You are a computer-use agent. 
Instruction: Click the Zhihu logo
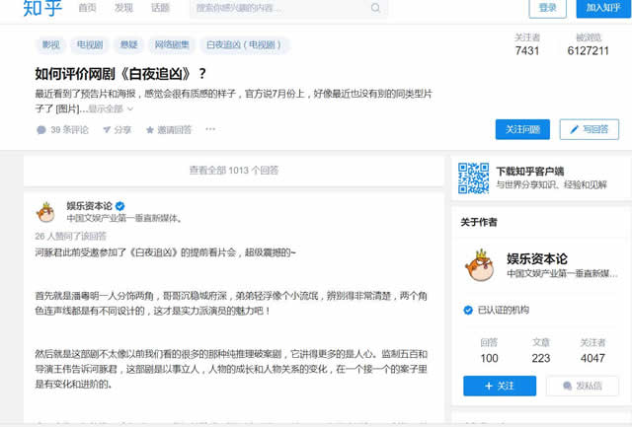pos(39,8)
